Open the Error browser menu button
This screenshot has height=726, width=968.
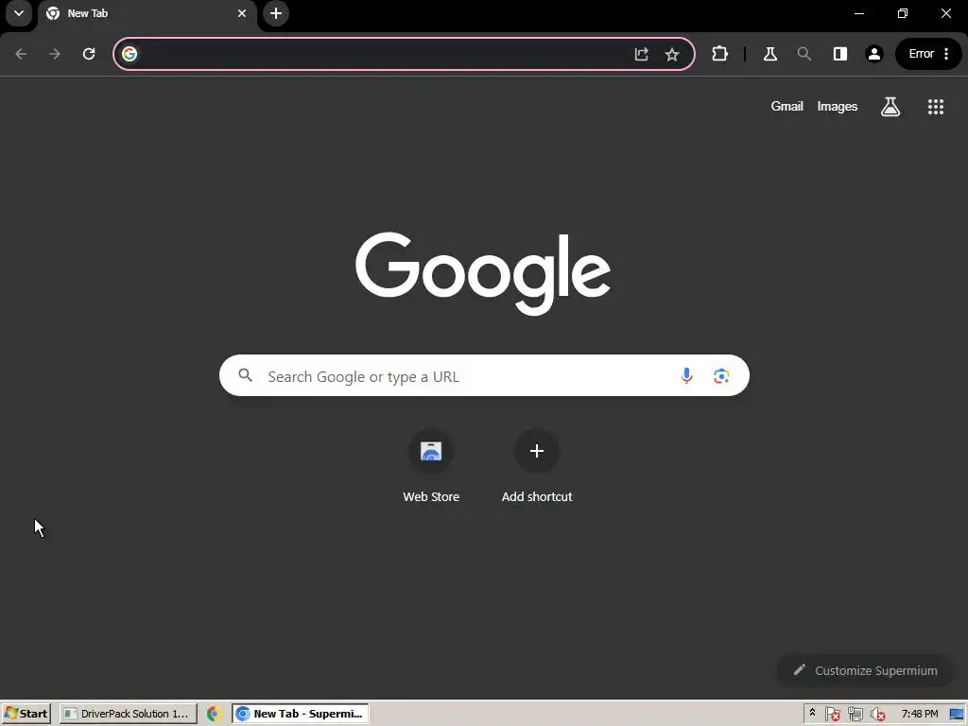928,54
